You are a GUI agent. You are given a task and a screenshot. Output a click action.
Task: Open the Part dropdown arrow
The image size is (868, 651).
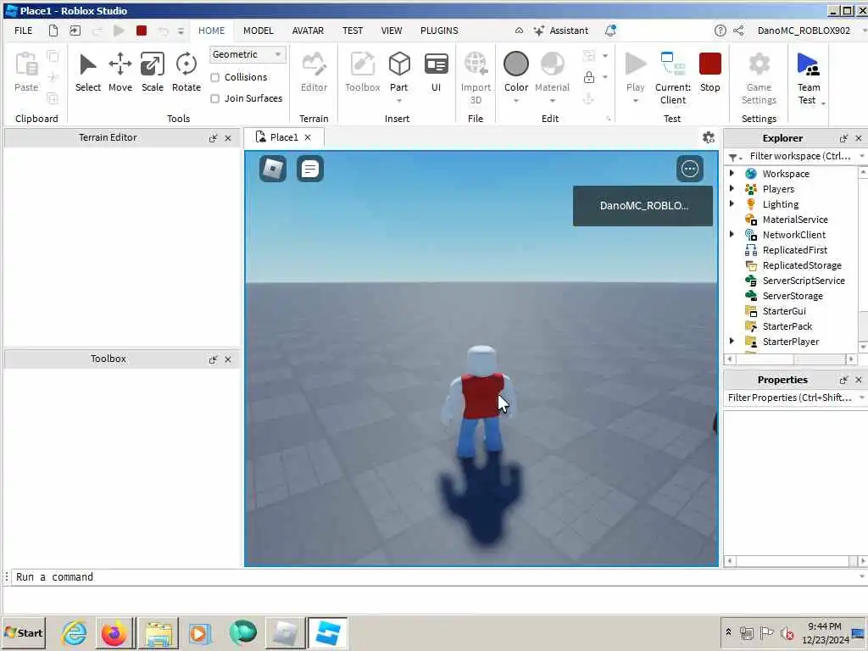[398, 101]
